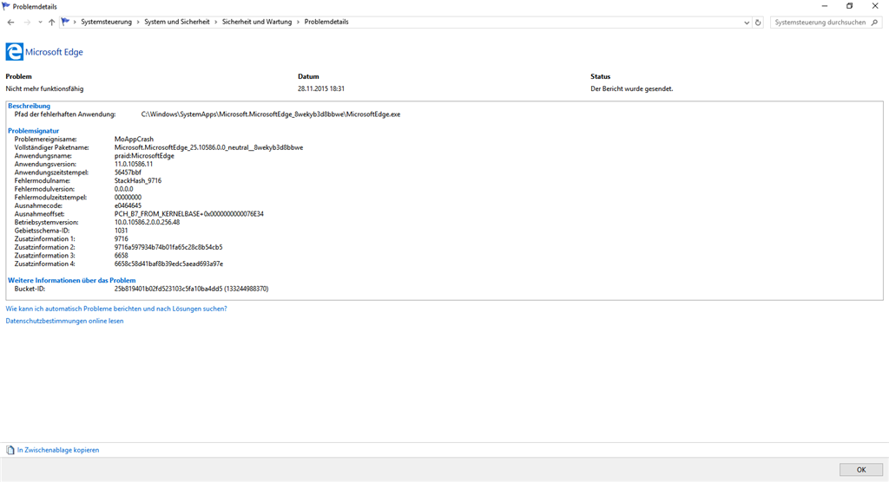
Task: Click the full package name value
Action: click(208, 147)
